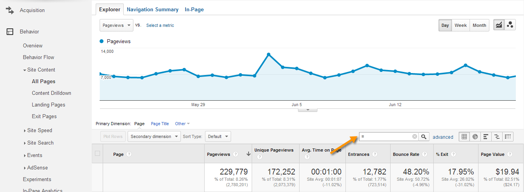Select the pivot table view icon
The width and height of the screenshot is (524, 192).
(508, 136)
